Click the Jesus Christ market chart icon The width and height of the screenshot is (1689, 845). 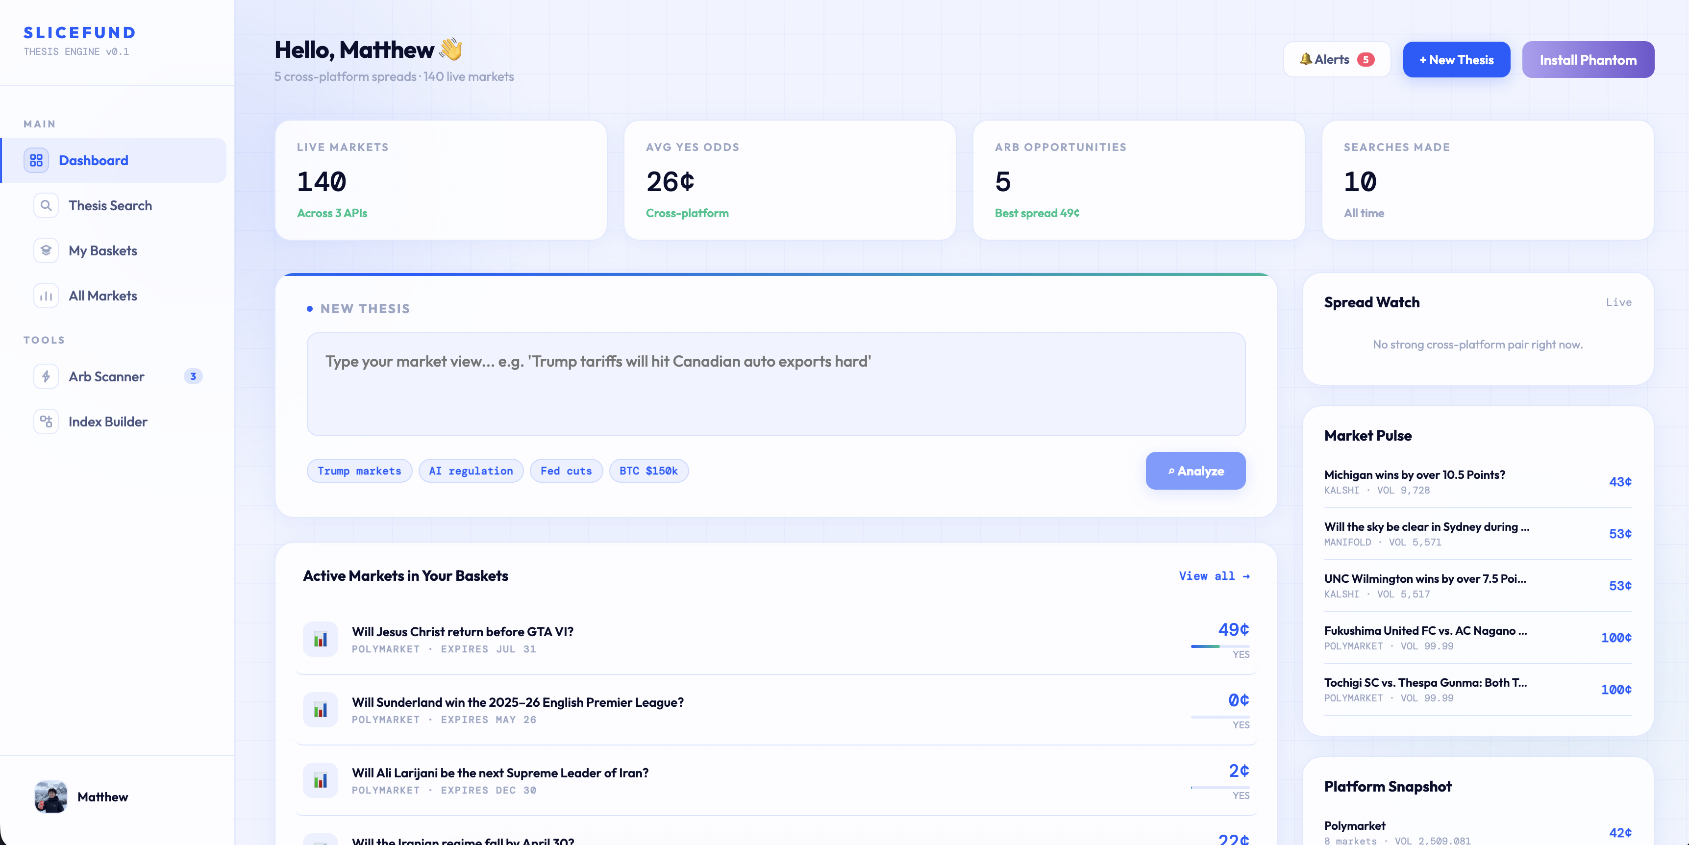320,639
